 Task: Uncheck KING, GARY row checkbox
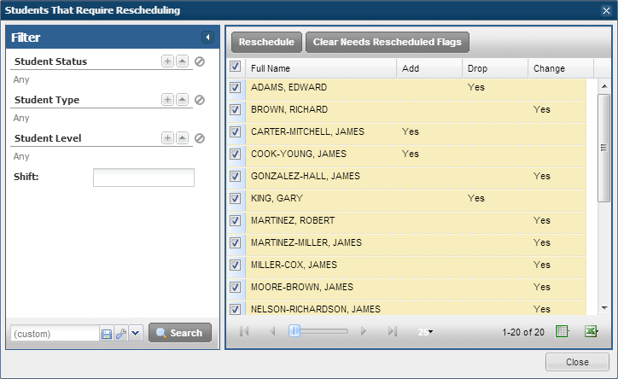(236, 198)
